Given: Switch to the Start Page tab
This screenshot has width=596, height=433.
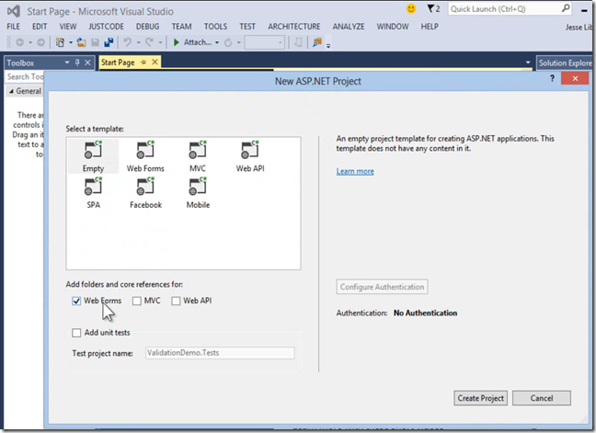Looking at the screenshot, I should (118, 63).
